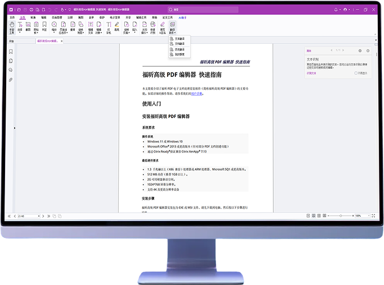Viewport: 384px width, 285px height.
Task: Click the Zoom (缩放) magnifier icon
Action: coord(54,25)
